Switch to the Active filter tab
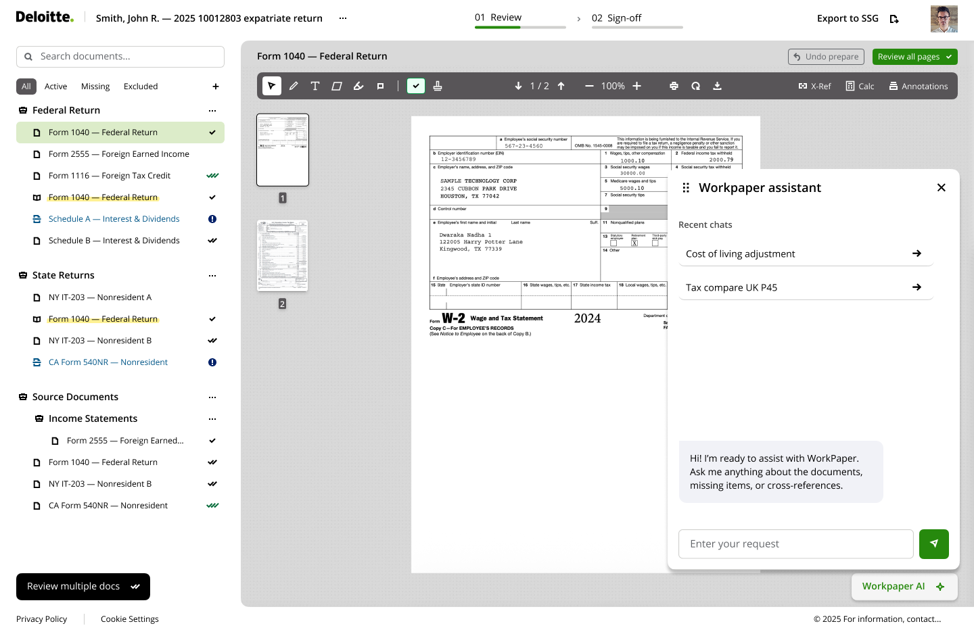 (x=55, y=87)
